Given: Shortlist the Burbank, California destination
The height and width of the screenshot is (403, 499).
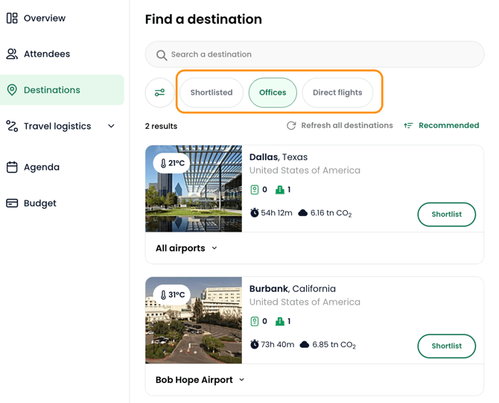Looking at the screenshot, I should coord(446,346).
